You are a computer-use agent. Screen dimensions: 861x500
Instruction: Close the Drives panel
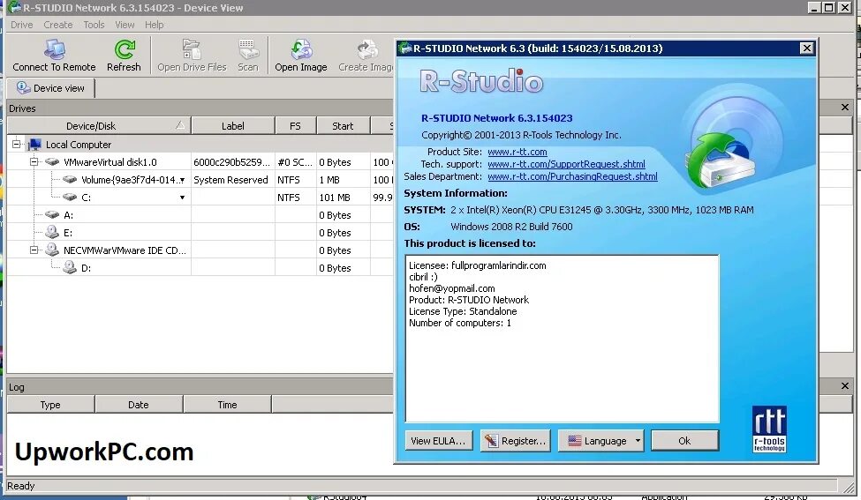[845, 108]
